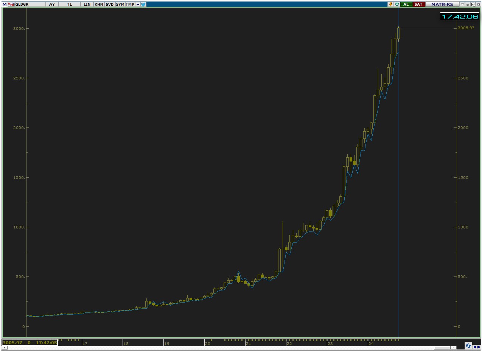Click the 1500 label on the right price axis

pos(463,177)
